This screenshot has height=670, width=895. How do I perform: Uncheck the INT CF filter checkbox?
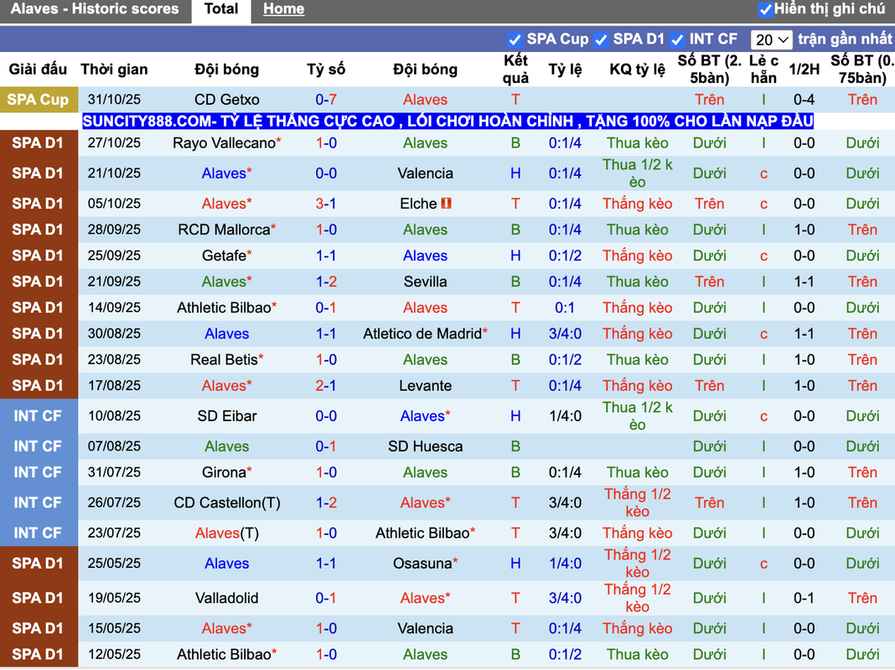coord(677,39)
